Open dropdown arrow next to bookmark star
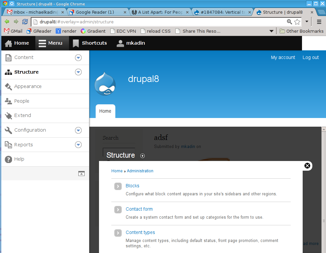The width and height of the screenshot is (326, 253). coord(307,21)
